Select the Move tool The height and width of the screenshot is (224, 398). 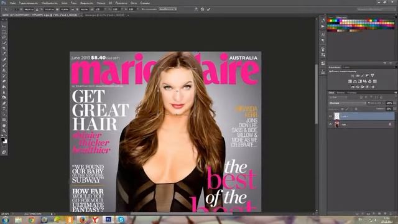pyautogui.click(x=4, y=26)
